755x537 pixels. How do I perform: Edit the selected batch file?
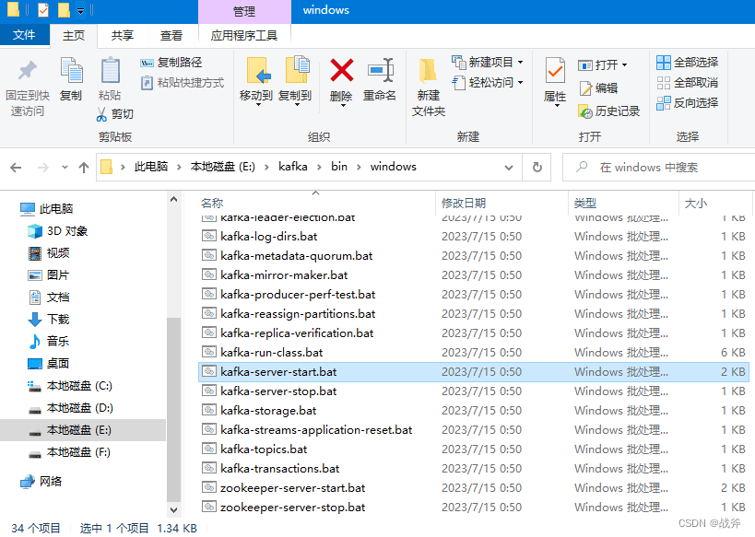(x=598, y=88)
